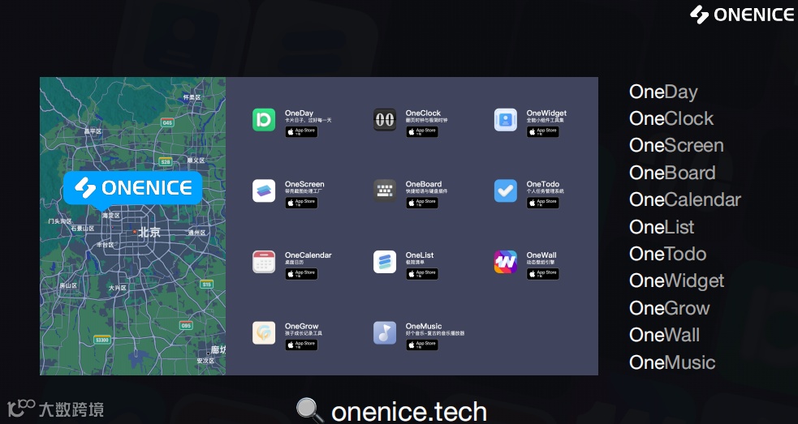Click the OneGrow title in the grid

pyautogui.click(x=302, y=326)
